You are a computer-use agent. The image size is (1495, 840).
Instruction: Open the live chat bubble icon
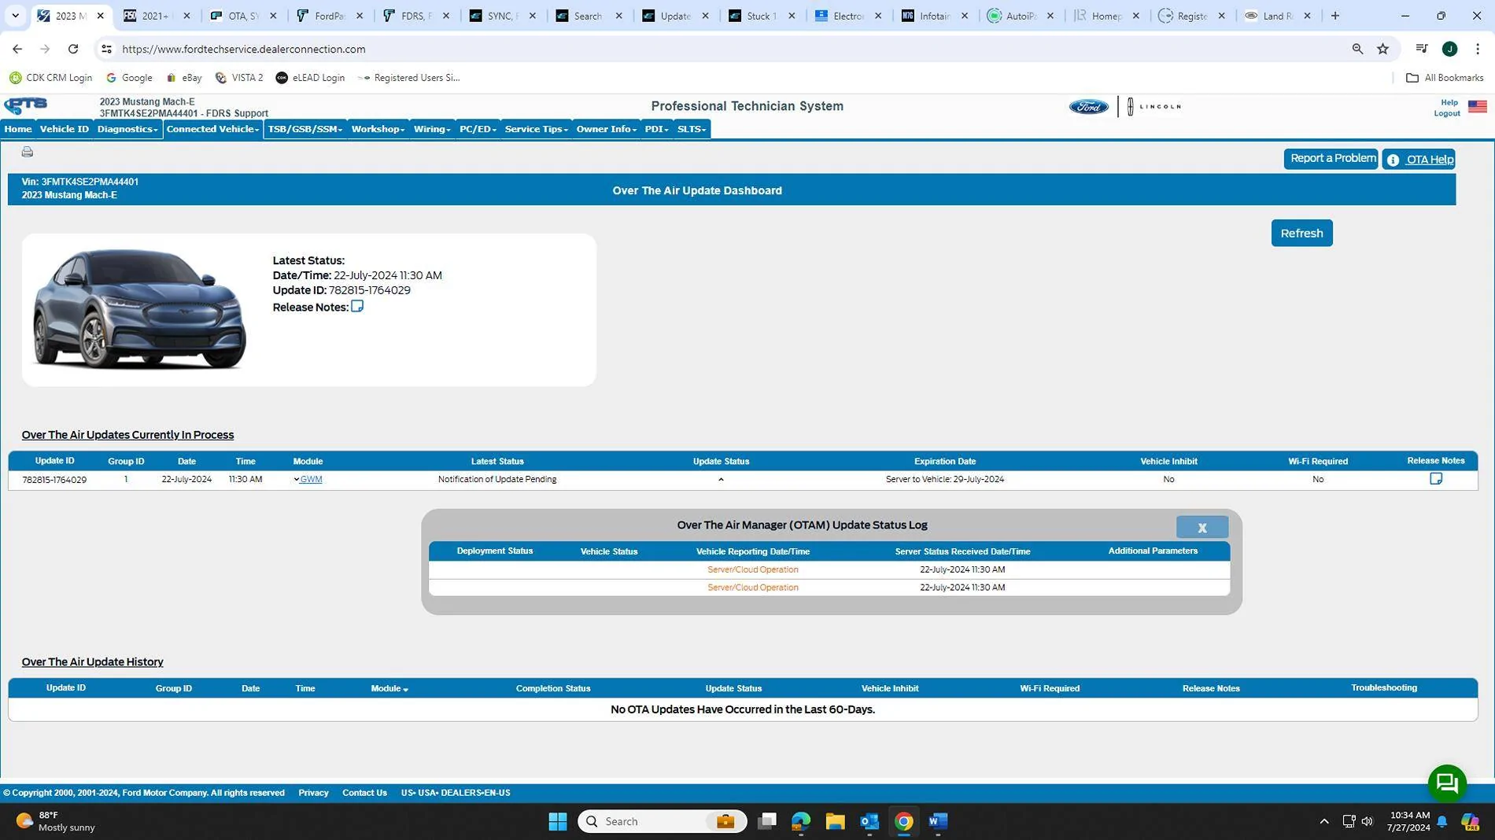click(1447, 783)
